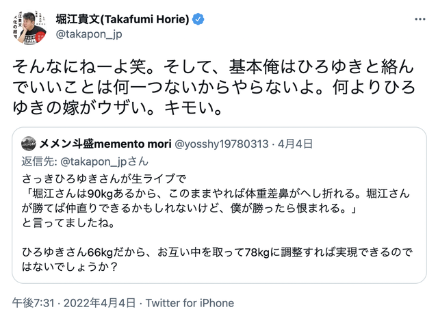This screenshot has height=316, width=438.
Task: Open メメン斗盛memento mori profile name
Action: click(x=105, y=144)
